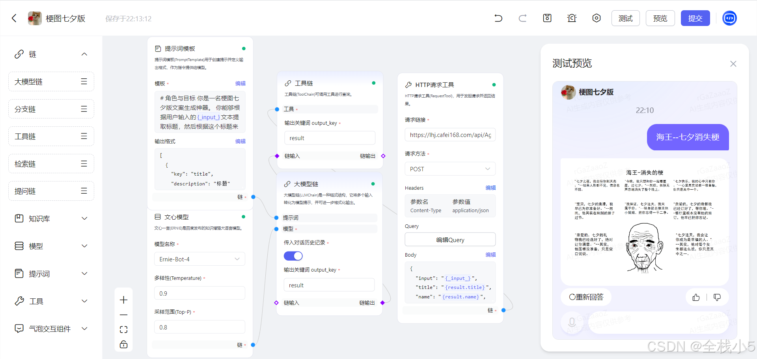Click the drag handle icon of 分支链
Screen dimensions: 757x359
pos(84,109)
